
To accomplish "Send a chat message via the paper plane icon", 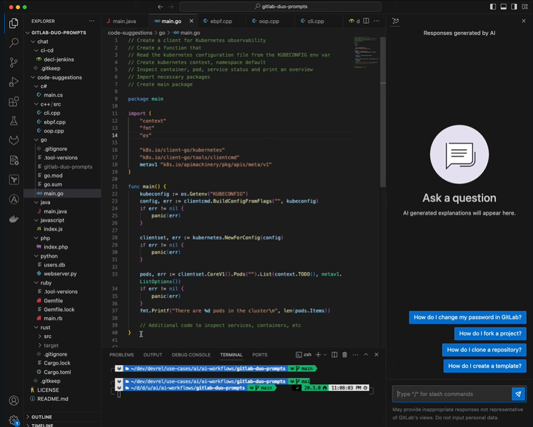I will pos(518,394).
